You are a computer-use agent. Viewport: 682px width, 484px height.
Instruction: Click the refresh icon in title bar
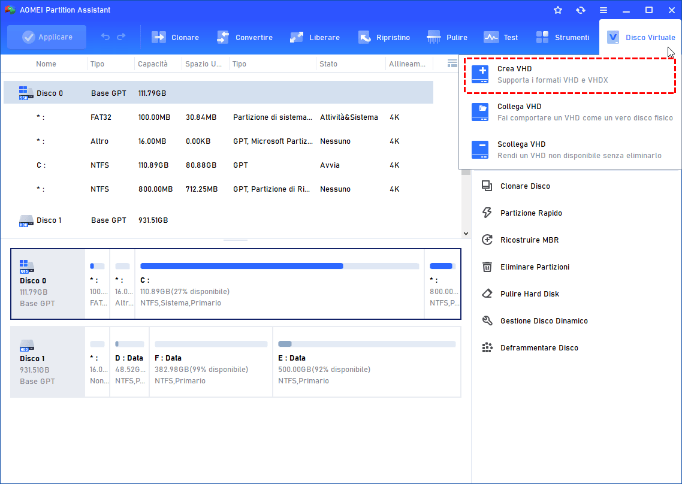580,10
